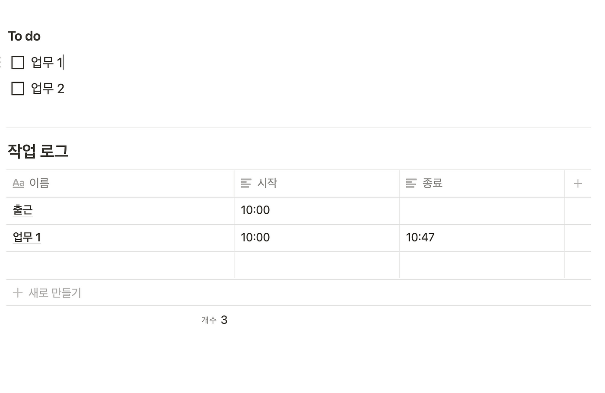Screen dimensions: 605x393
Task: Open the 시작 column header menu
Action: 317,184
